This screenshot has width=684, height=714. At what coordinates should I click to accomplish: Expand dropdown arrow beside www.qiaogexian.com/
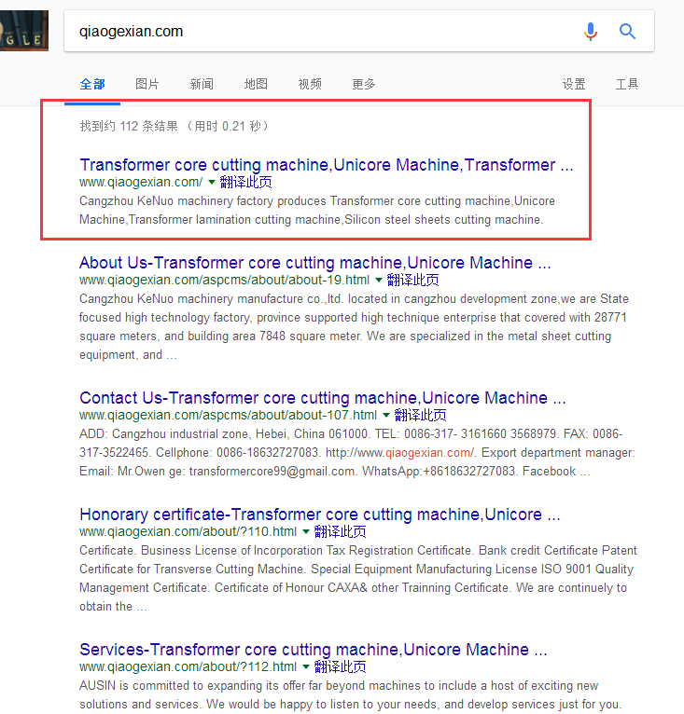(212, 182)
